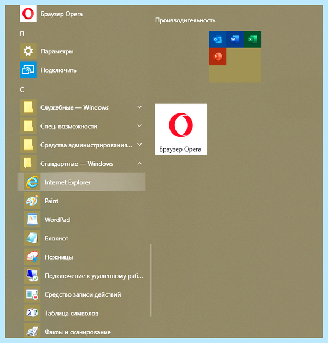Click the Средства администрирования folder icon
The image size is (328, 343).
(x=28, y=145)
